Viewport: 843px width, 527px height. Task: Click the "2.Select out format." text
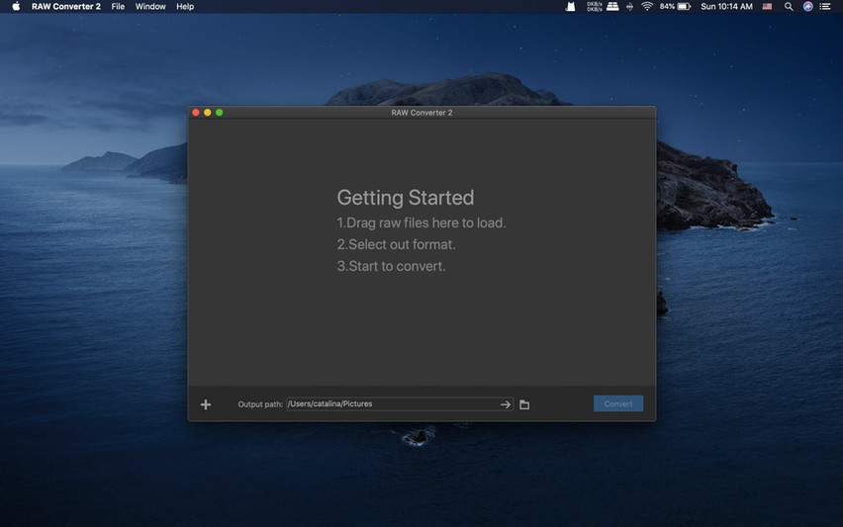396,244
